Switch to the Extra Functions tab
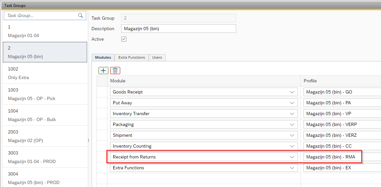This screenshot has width=381, height=187. pos(131,57)
